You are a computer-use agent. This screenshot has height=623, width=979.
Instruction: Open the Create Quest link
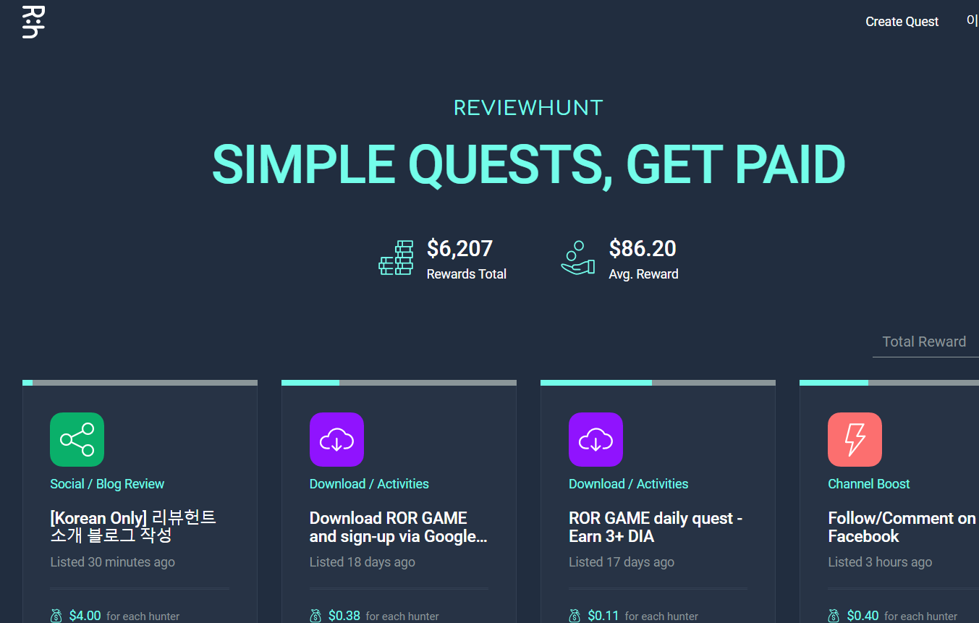pyautogui.click(x=902, y=22)
